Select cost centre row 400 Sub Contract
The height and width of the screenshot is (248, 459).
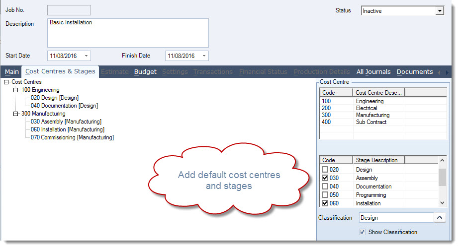[383, 122]
